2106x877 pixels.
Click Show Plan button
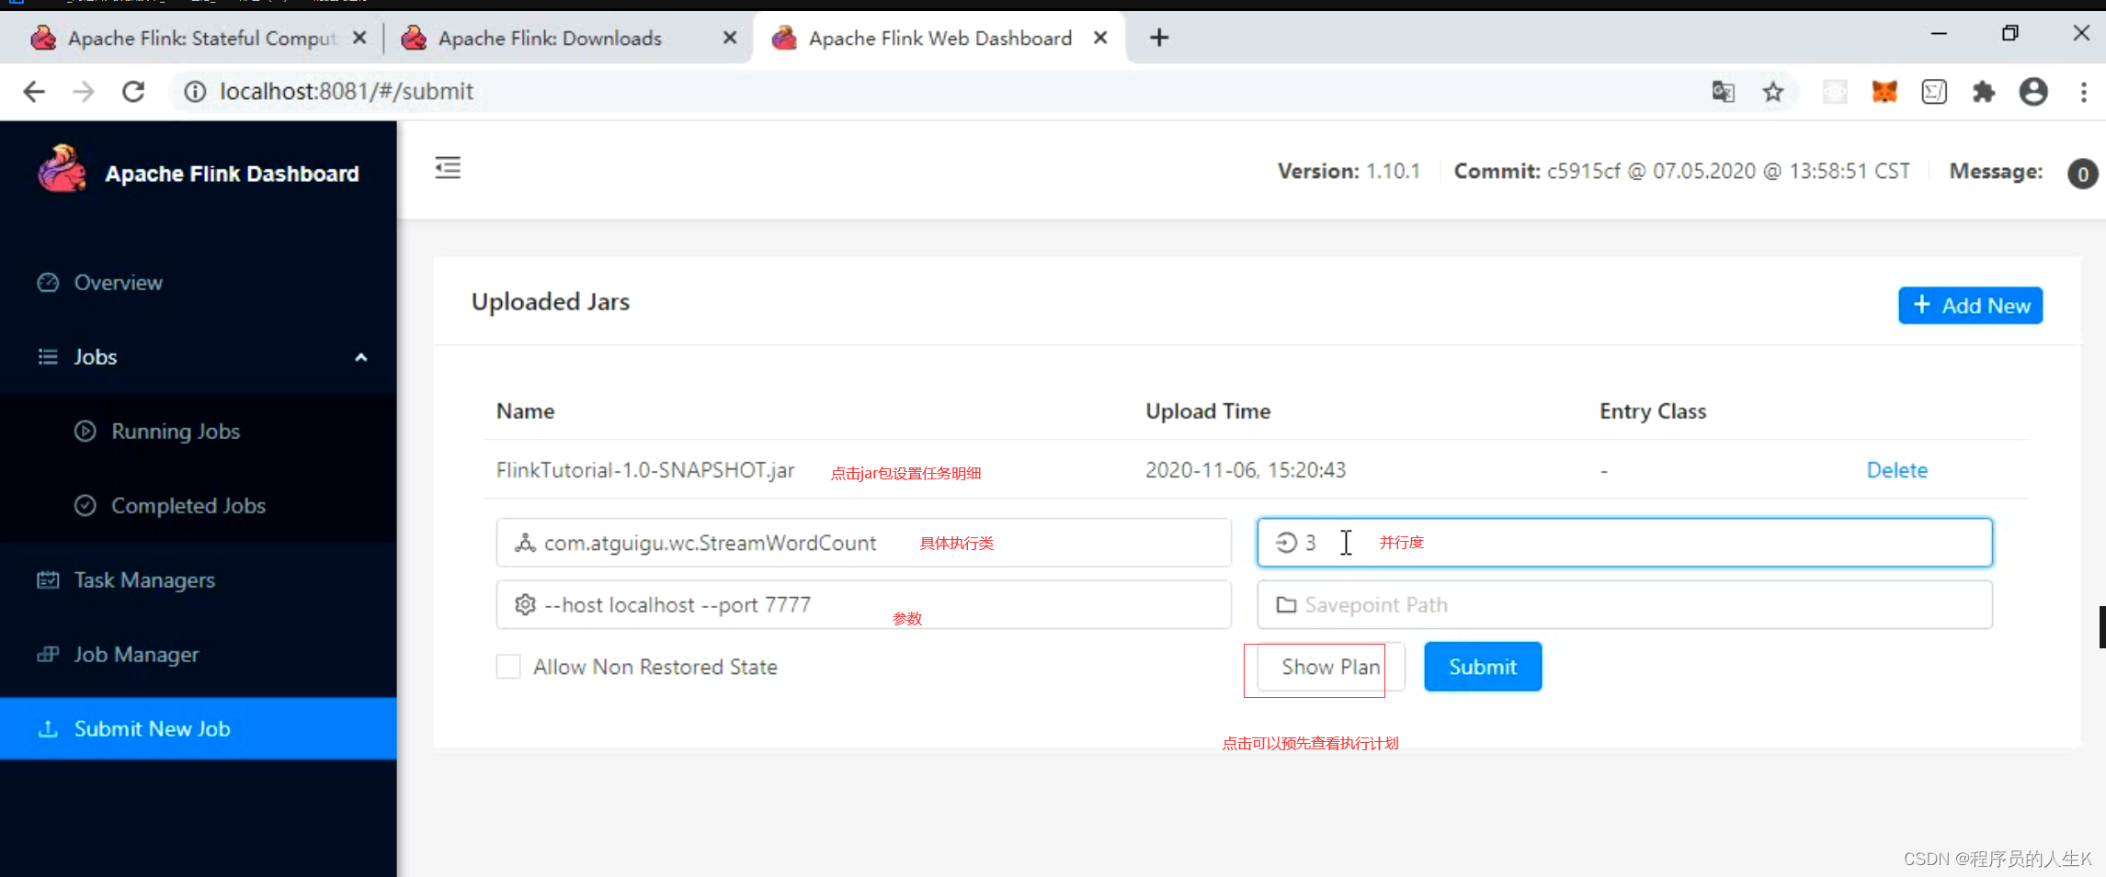coord(1330,667)
